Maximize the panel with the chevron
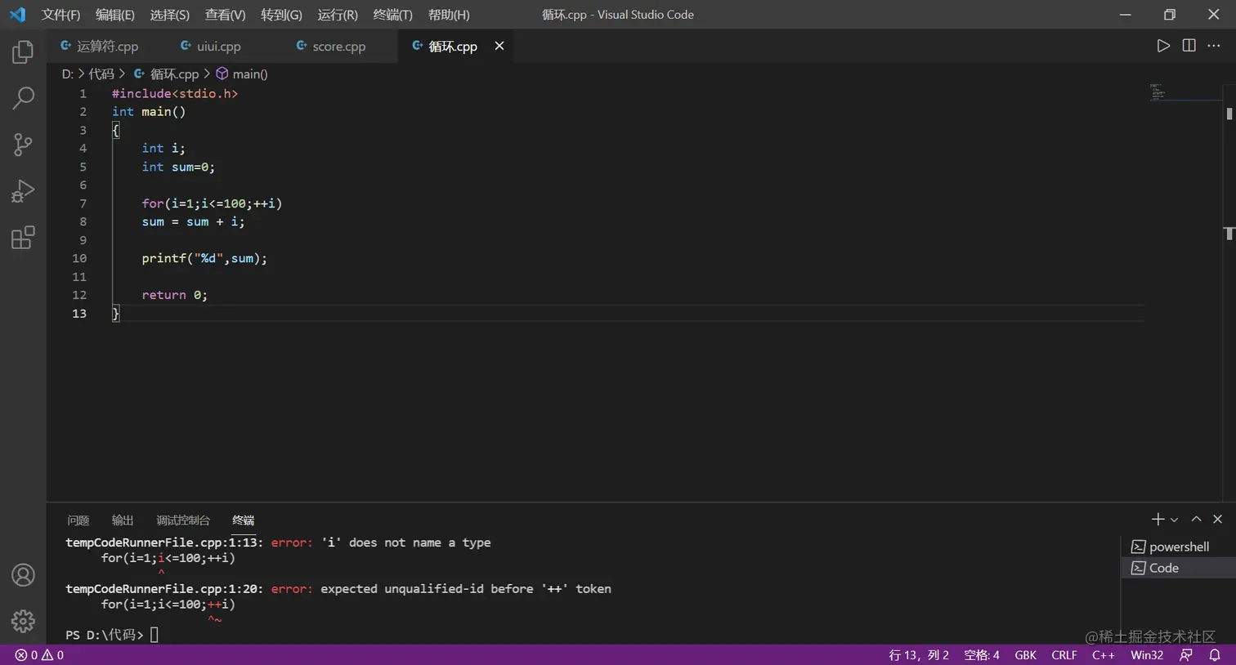 (1196, 519)
